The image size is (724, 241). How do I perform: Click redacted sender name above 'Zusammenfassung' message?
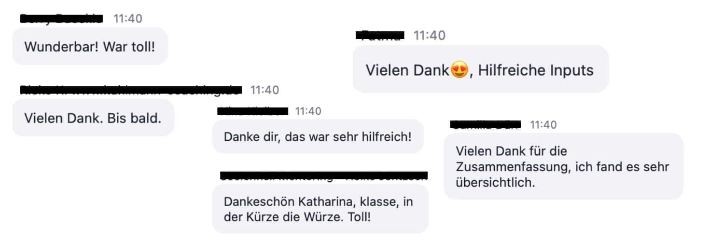pos(486,125)
